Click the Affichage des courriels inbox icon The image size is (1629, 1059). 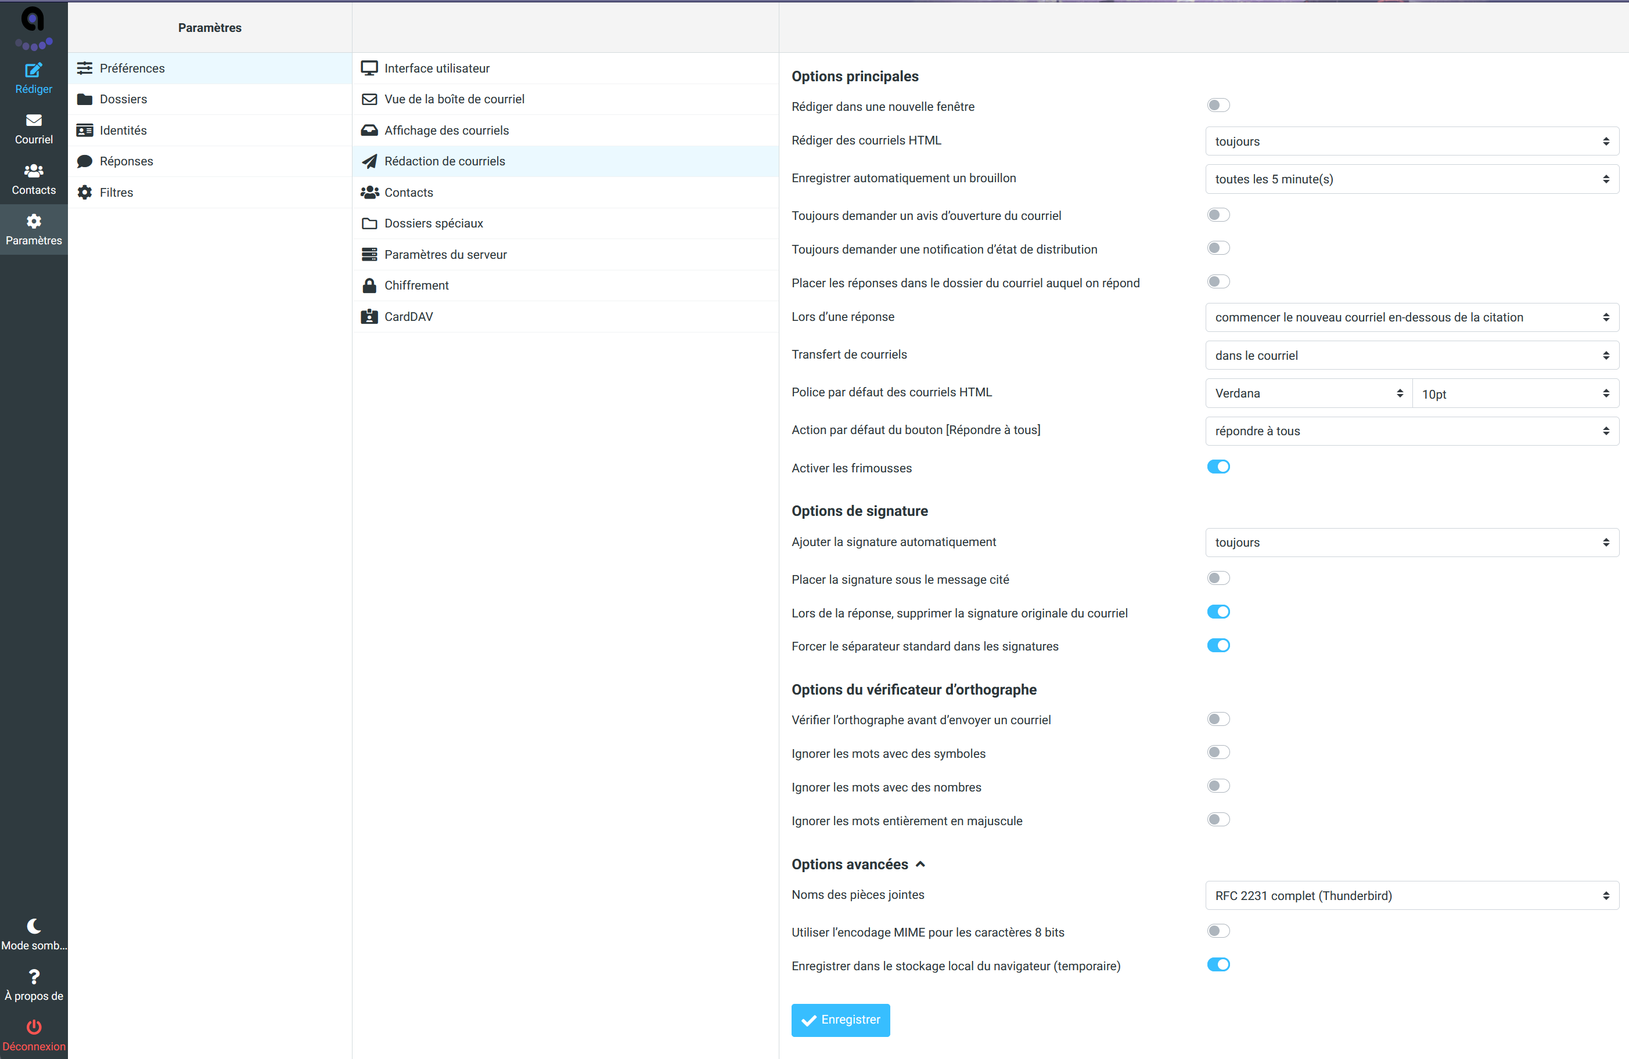[369, 130]
